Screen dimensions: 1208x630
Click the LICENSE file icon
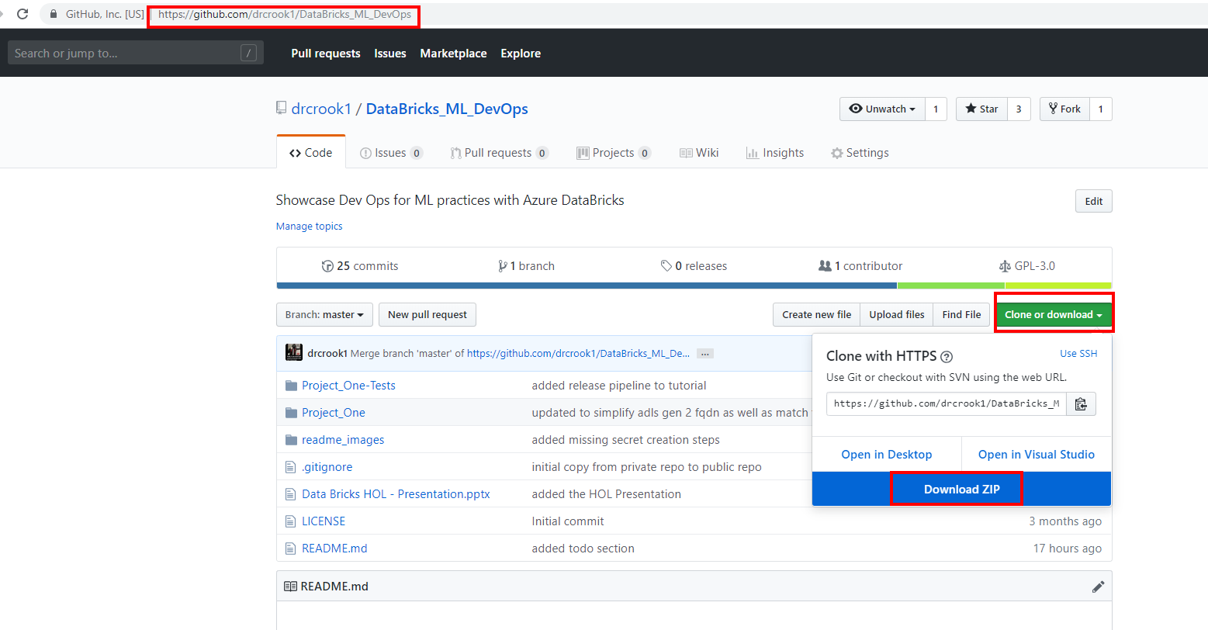point(291,521)
